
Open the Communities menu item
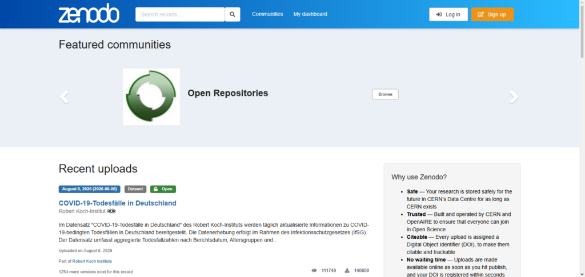pyautogui.click(x=267, y=14)
